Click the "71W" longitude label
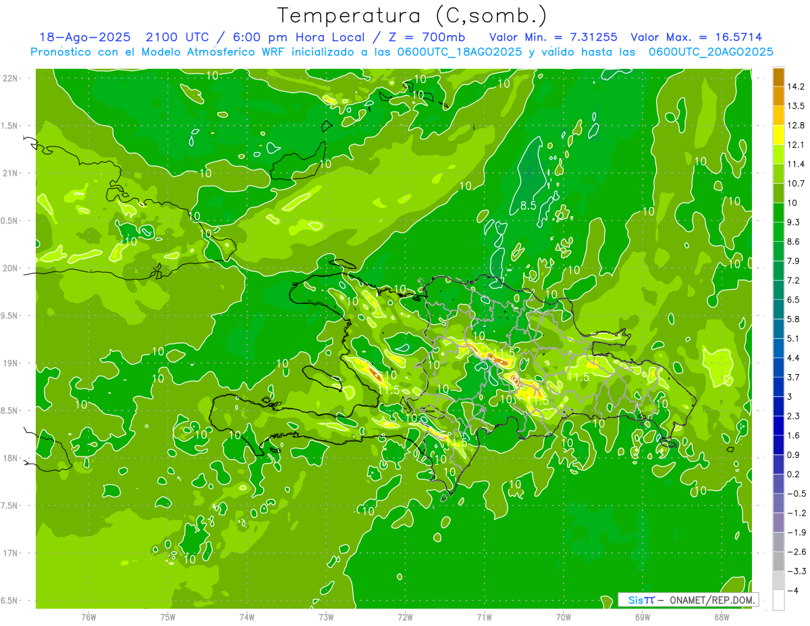The width and height of the screenshot is (810, 626). point(484,617)
